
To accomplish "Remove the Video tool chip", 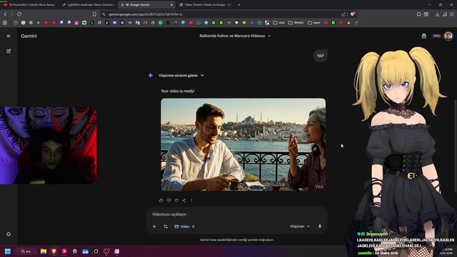I will (x=194, y=227).
